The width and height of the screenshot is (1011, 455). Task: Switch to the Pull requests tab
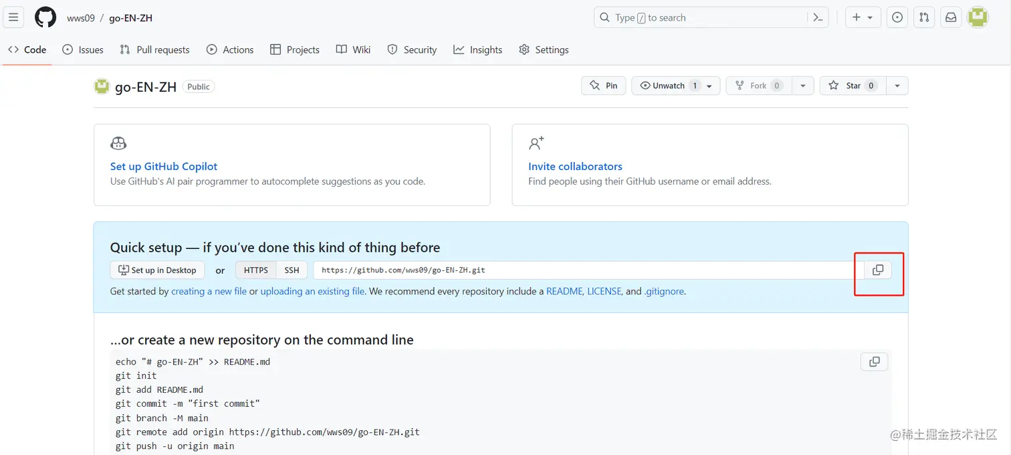[154, 50]
